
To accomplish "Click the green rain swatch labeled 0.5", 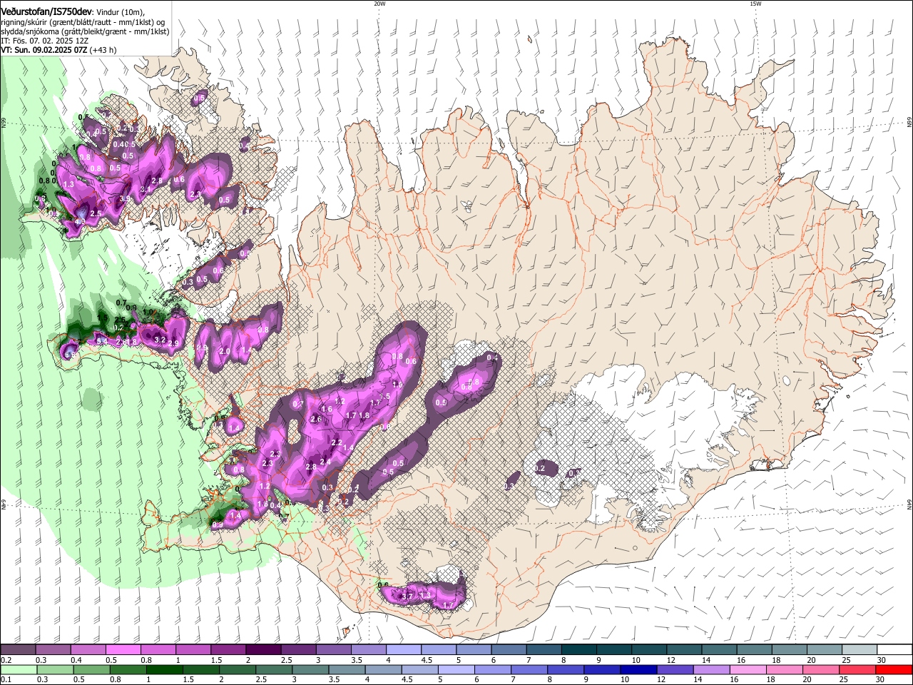I will click(91, 670).
